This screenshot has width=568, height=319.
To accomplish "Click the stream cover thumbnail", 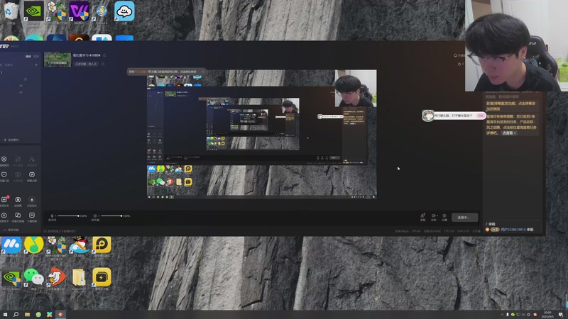I will pyautogui.click(x=58, y=60).
